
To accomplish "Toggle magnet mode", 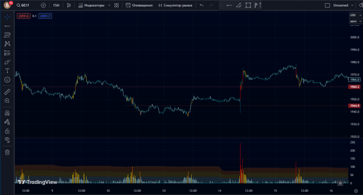I will pyautogui.click(x=7, y=113).
